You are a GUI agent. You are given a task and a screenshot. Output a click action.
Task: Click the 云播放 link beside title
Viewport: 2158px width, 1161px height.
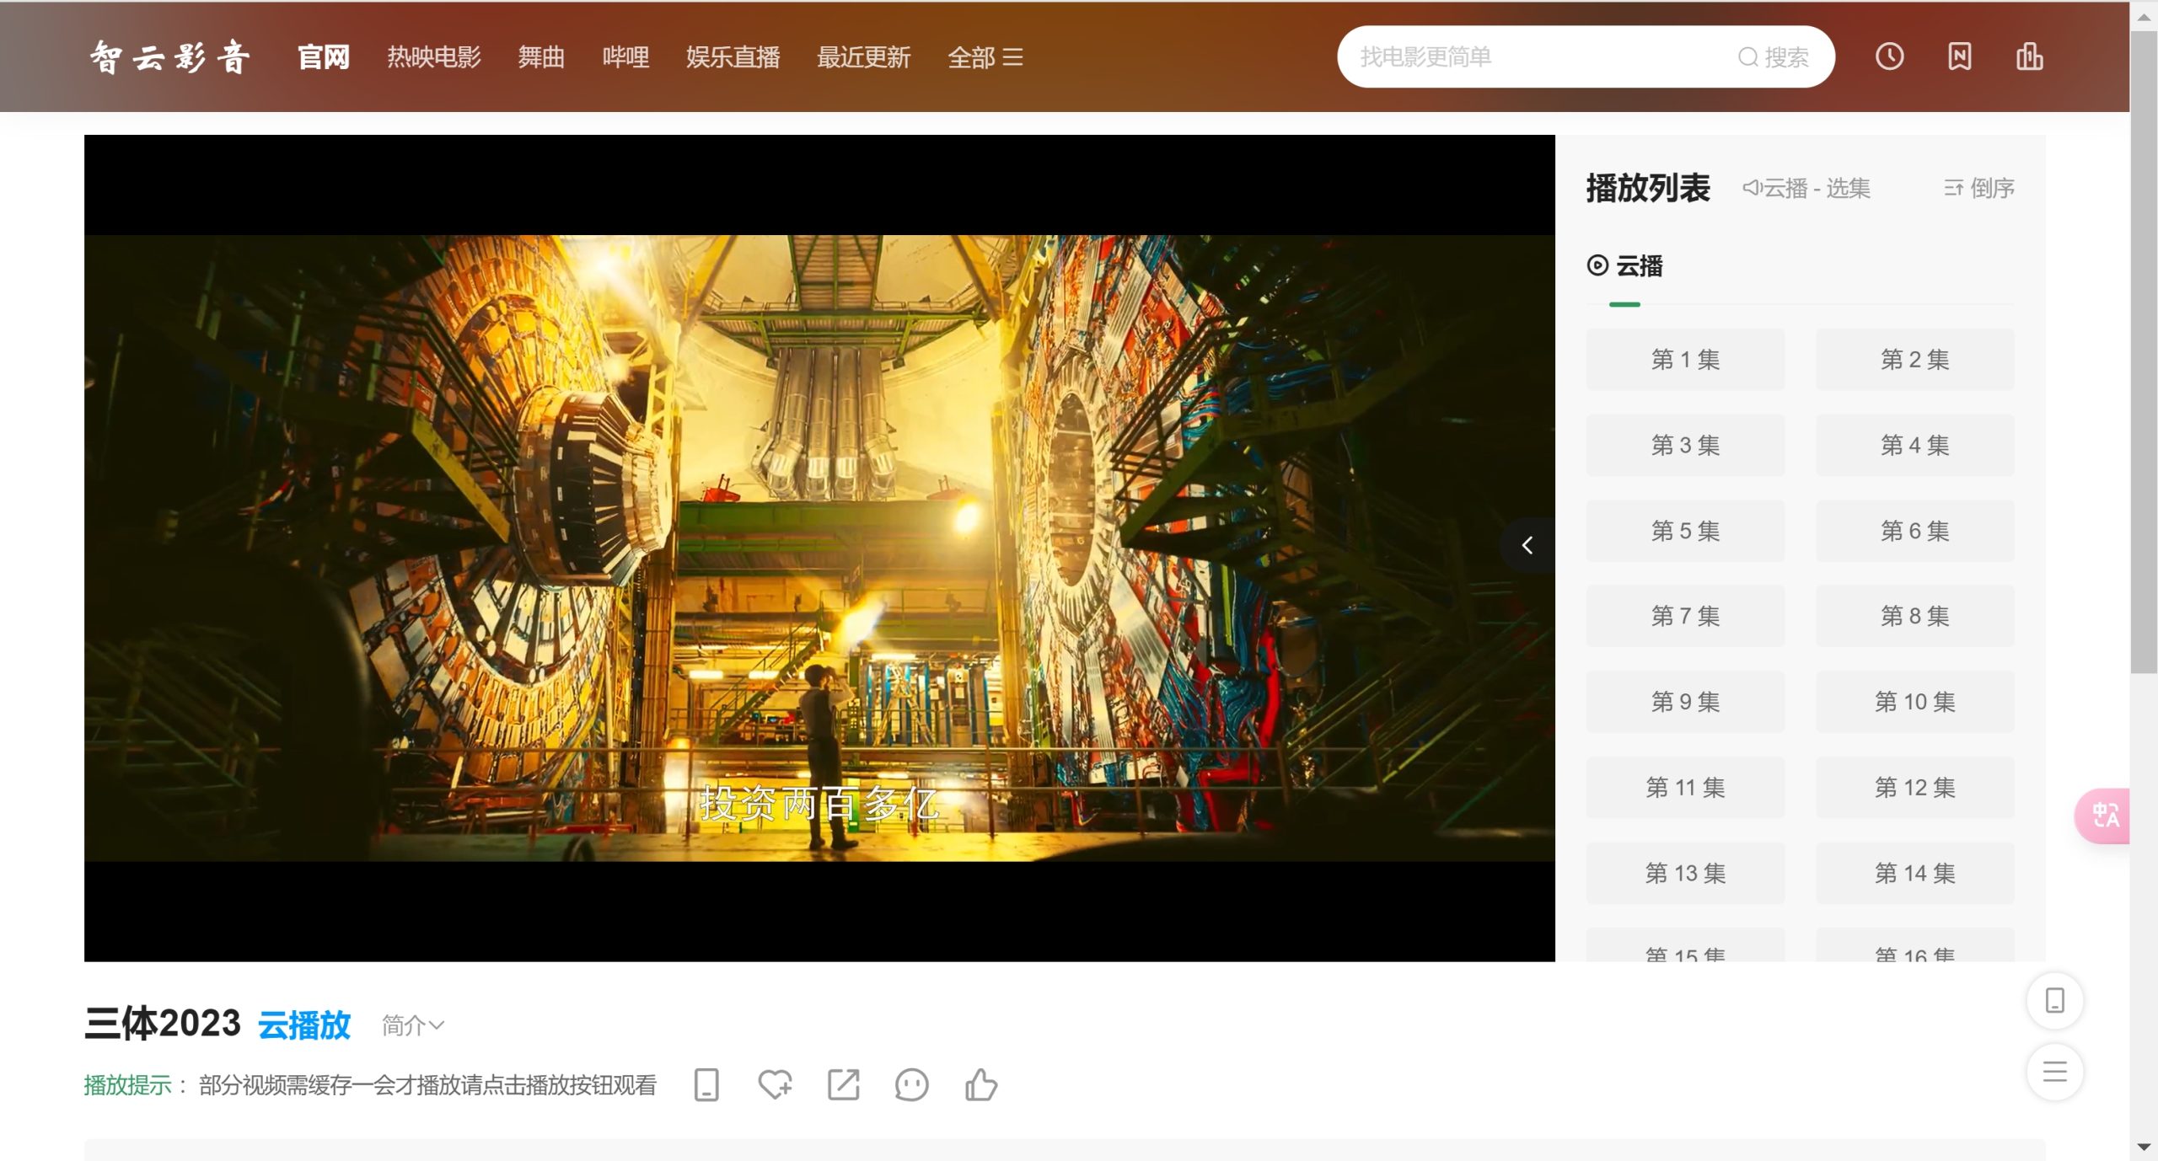(303, 1025)
